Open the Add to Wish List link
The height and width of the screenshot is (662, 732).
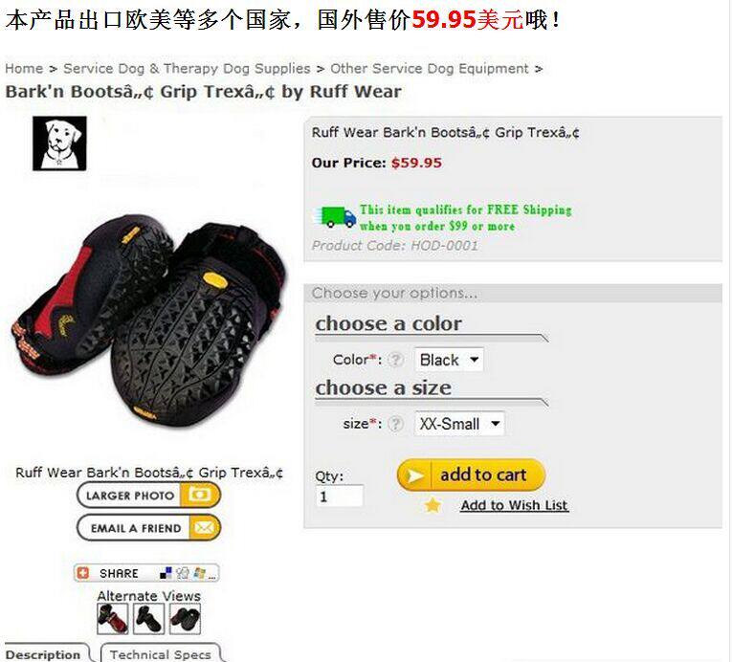coord(515,505)
